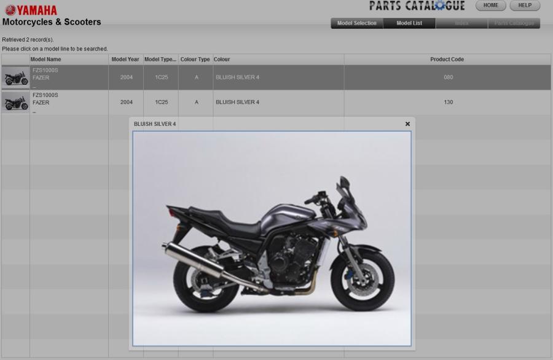Select FZS1000S FAZER in the product code 080 row
This screenshot has width=553, height=360.
point(45,74)
